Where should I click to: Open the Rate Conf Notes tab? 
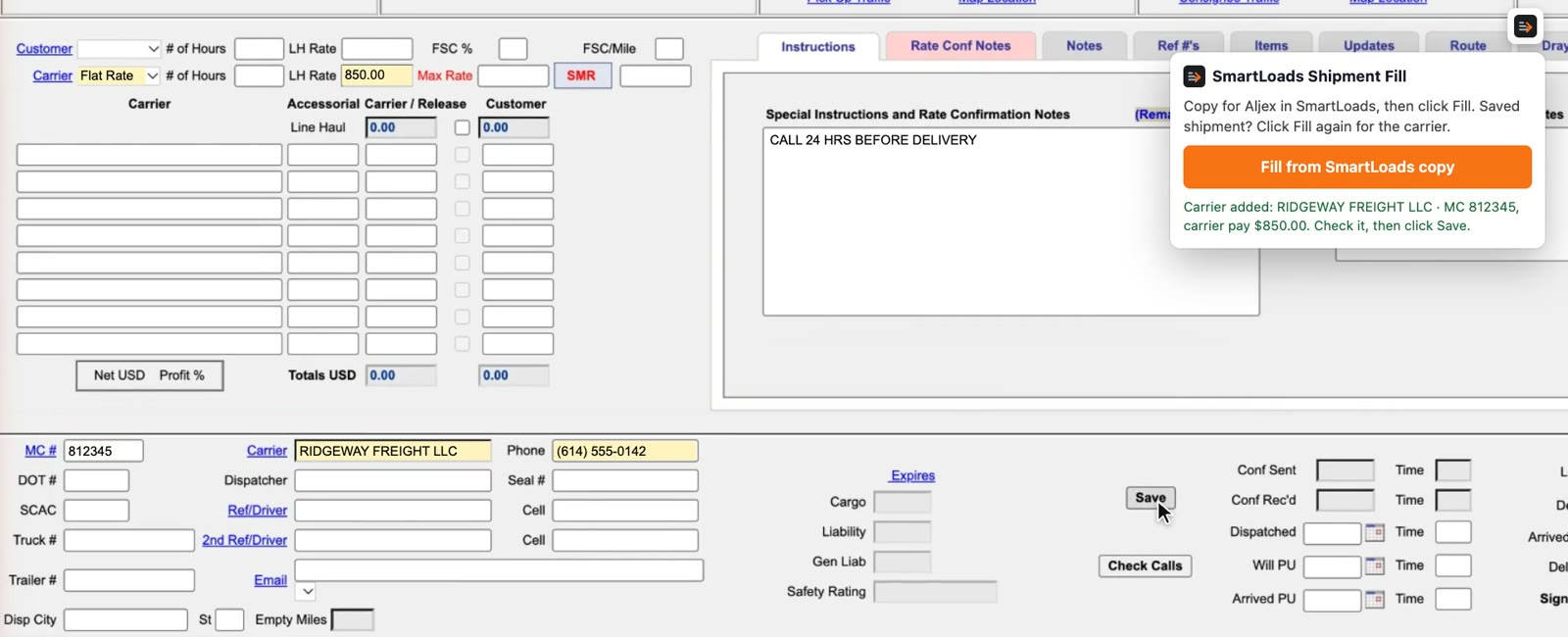[x=960, y=45]
